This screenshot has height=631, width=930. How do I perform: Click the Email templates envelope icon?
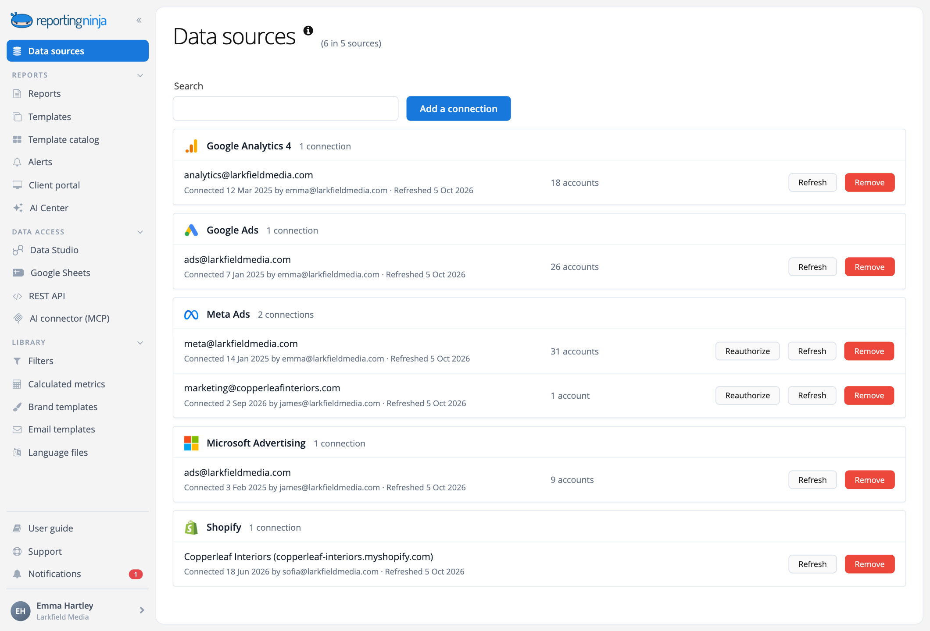click(17, 429)
